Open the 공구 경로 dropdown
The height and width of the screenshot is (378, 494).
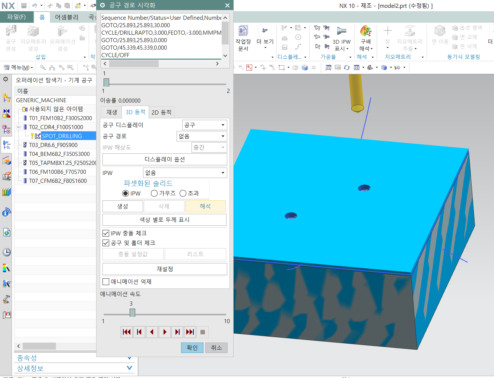202,136
